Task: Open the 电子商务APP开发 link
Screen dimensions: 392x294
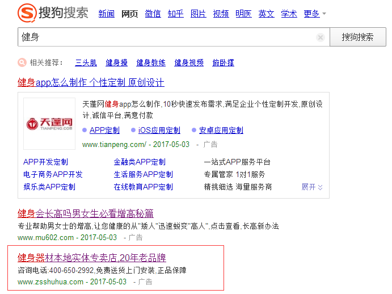Action: click(x=53, y=174)
